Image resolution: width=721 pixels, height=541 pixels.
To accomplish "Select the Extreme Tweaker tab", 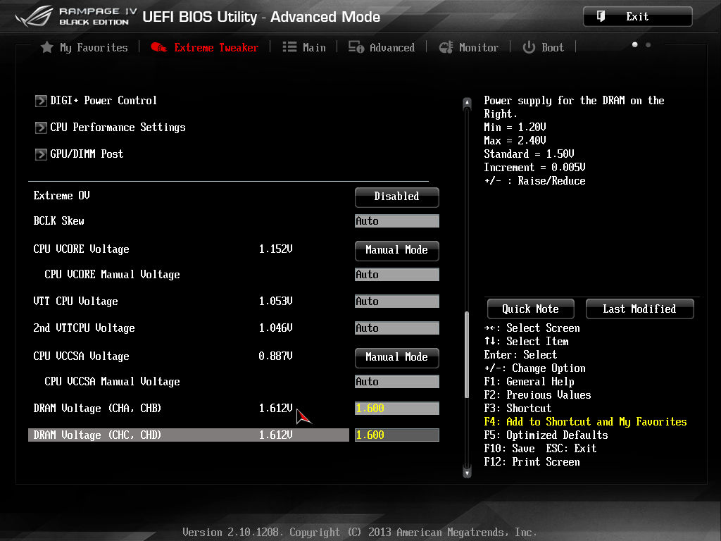I will 205,47.
